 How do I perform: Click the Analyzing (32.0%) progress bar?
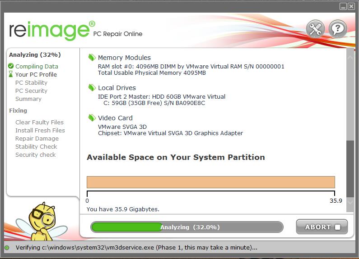point(187,227)
